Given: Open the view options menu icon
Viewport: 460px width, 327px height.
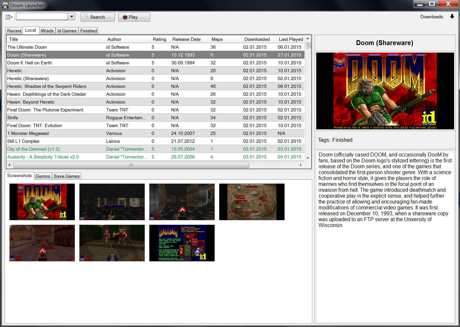Looking at the screenshot, I should [9, 17].
